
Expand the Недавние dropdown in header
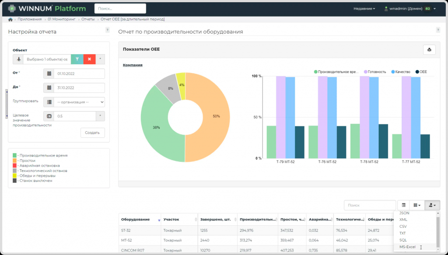click(x=364, y=9)
